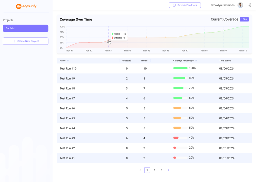
Task: Click the Brooklyn Simmons user name
Action: tap(222, 5)
